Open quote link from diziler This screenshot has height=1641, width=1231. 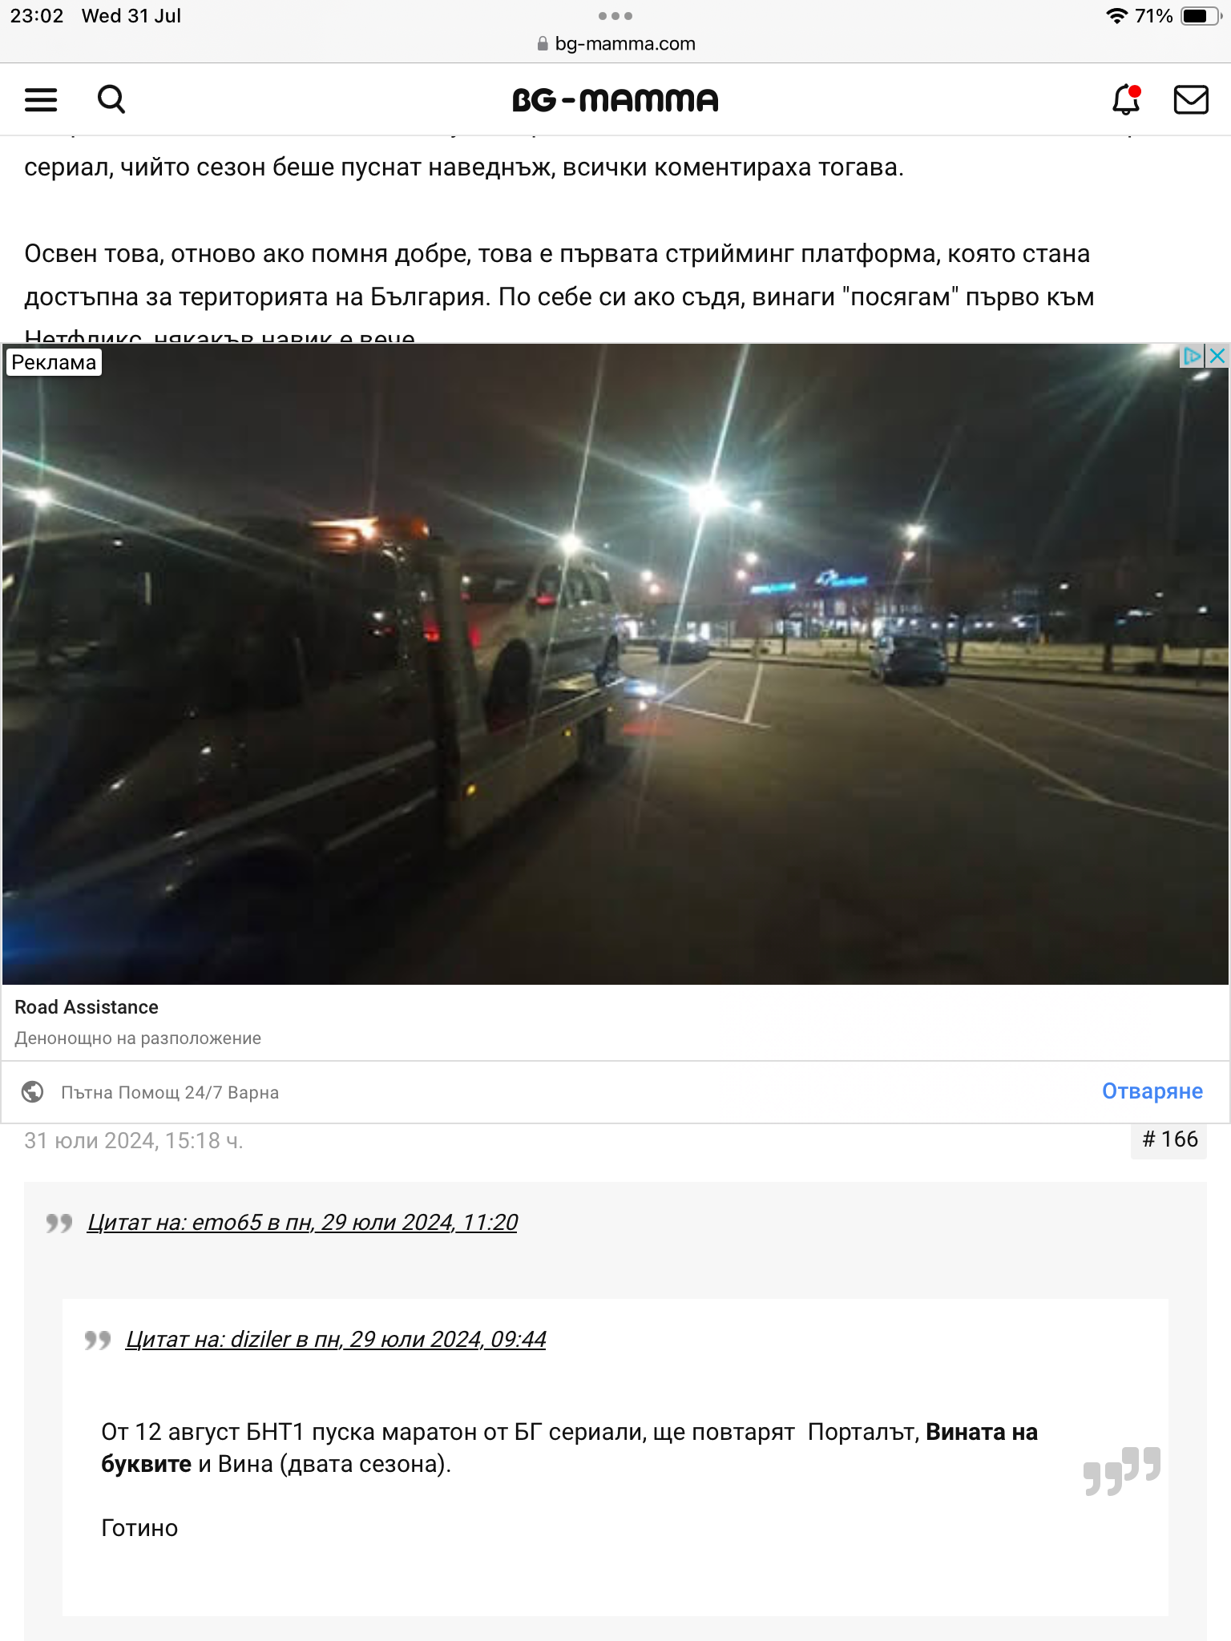coord(336,1340)
